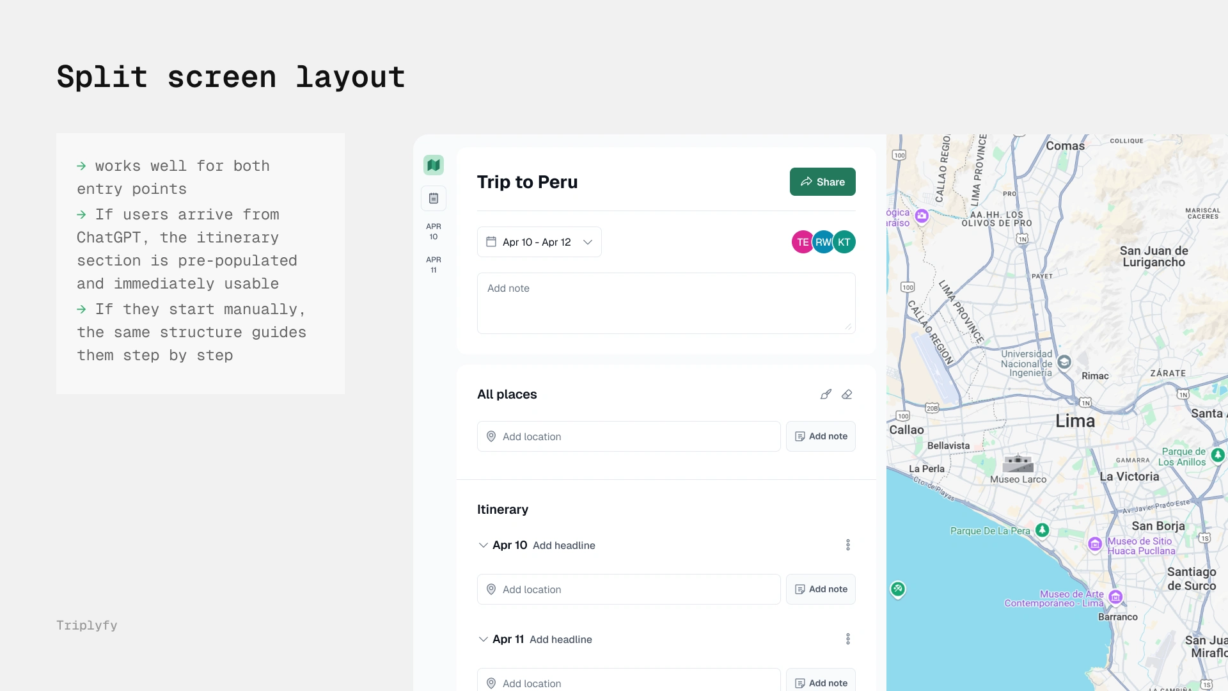Collapse the Apr 10 itinerary day
The width and height of the screenshot is (1228, 691).
click(x=484, y=545)
